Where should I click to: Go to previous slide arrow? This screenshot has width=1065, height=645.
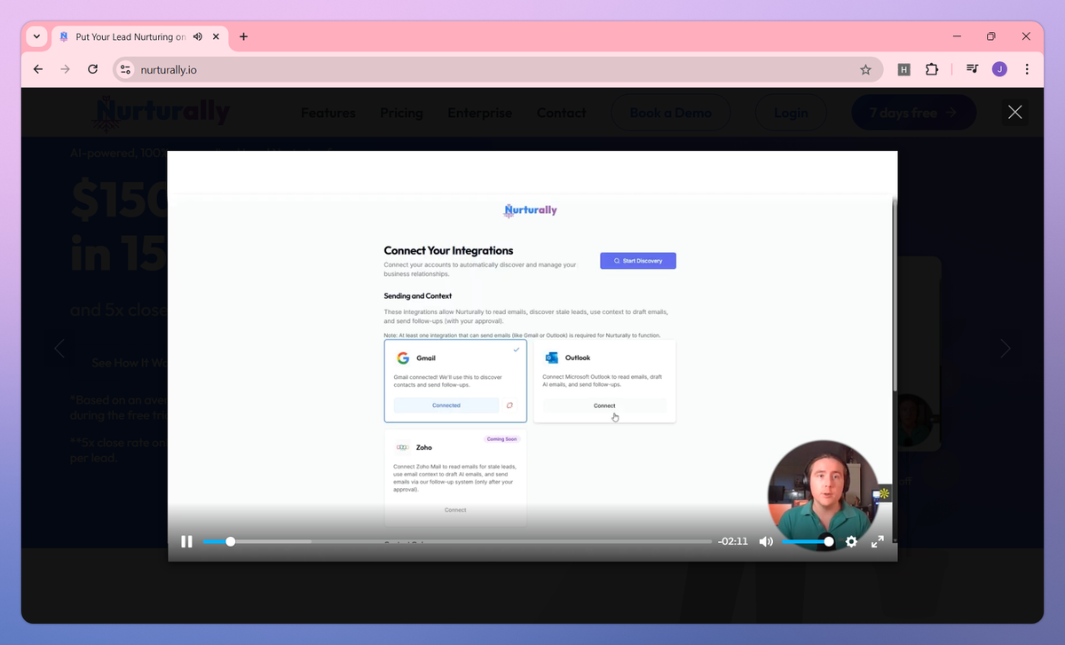(59, 349)
